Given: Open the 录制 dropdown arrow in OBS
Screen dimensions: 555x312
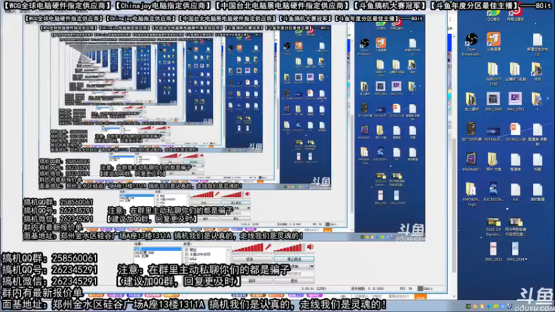Looking at the screenshot, I should 311,266.
